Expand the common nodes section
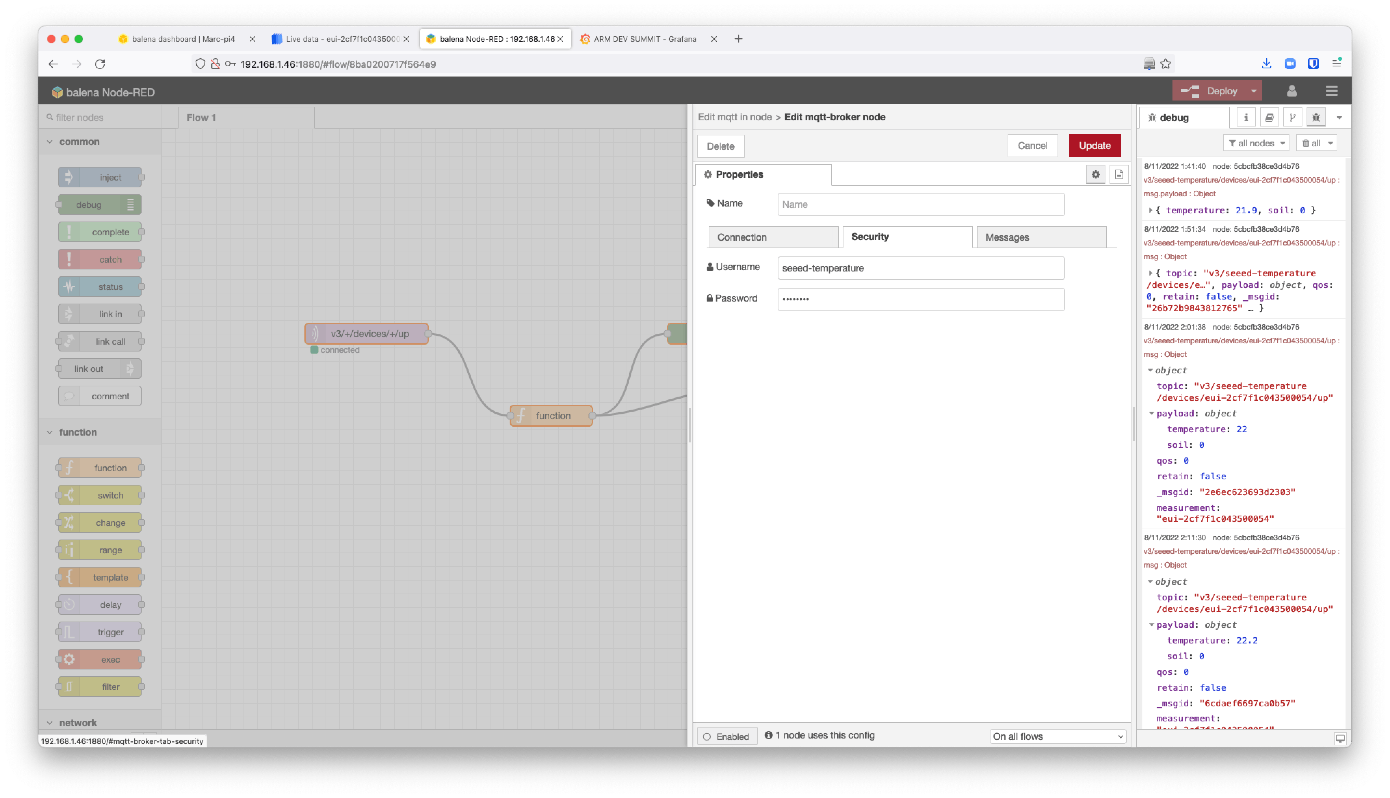The image size is (1390, 798). [50, 141]
